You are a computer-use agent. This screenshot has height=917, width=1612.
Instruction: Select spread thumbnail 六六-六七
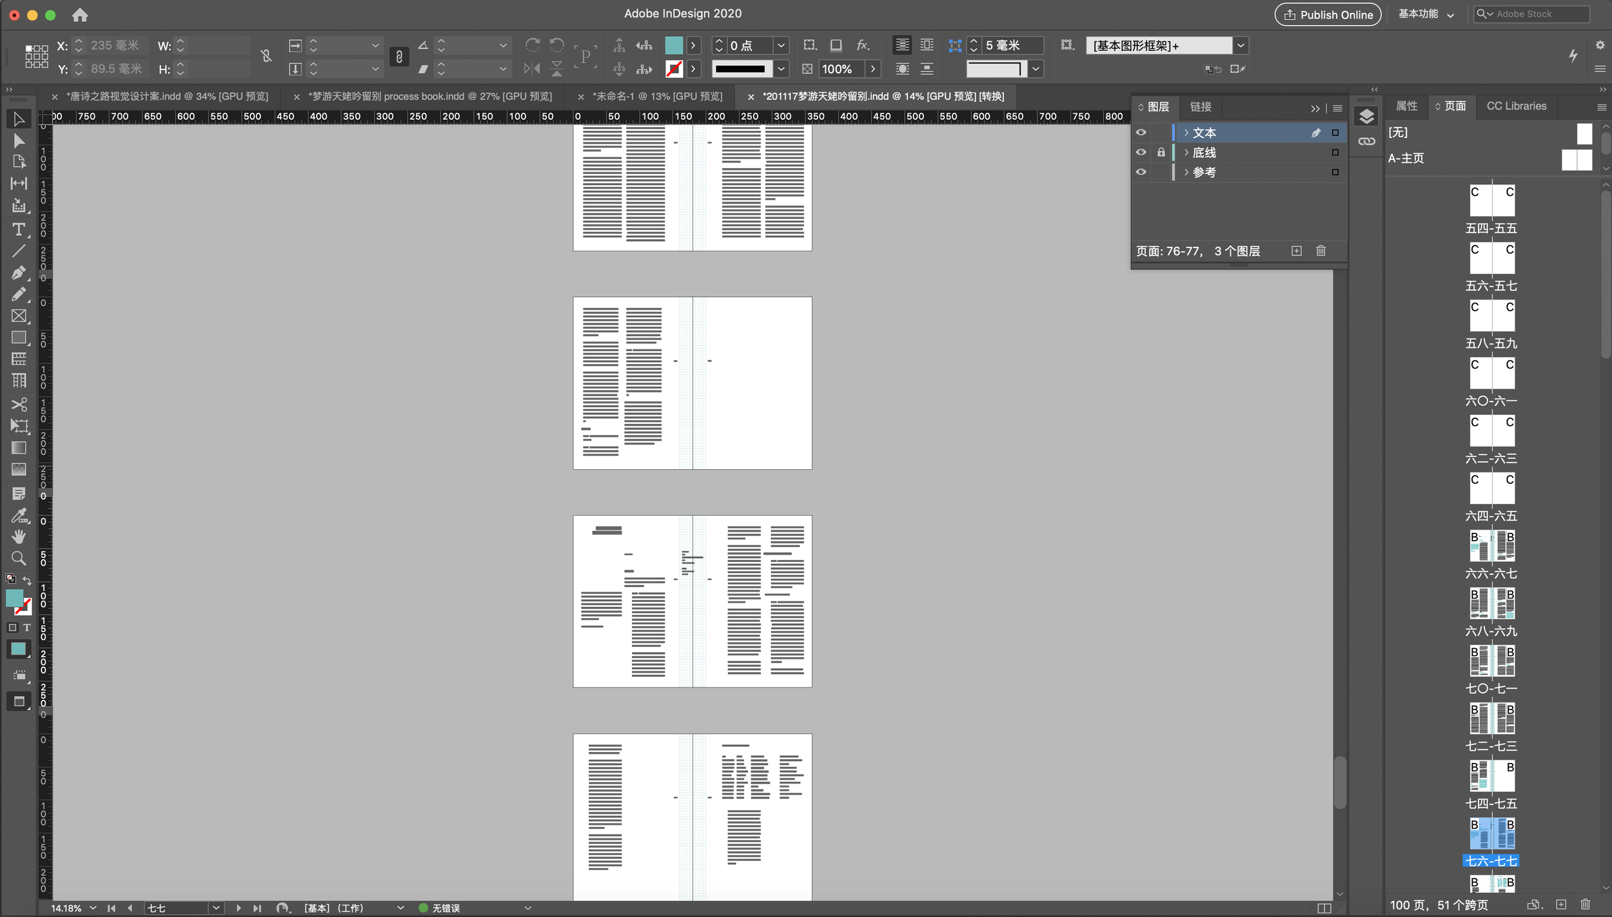[1492, 546]
